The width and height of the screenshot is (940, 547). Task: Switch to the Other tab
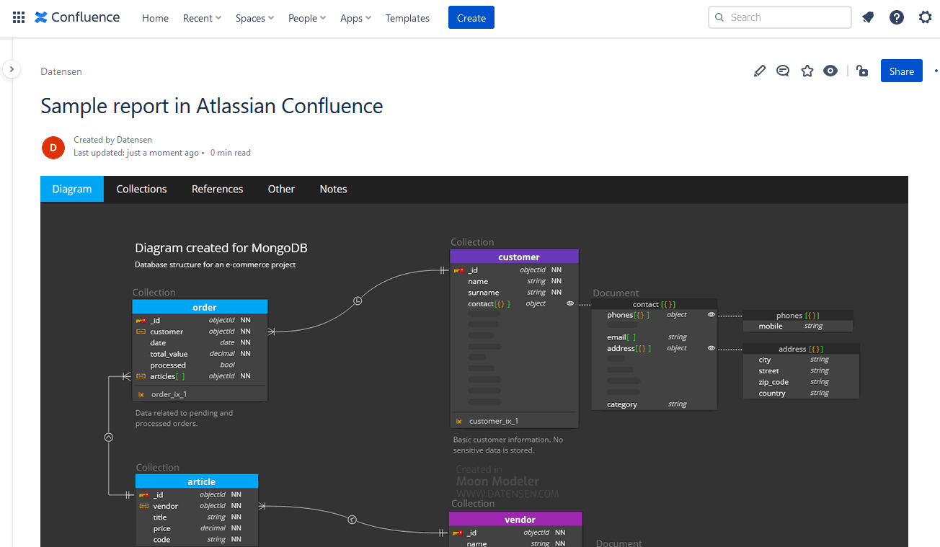(281, 189)
